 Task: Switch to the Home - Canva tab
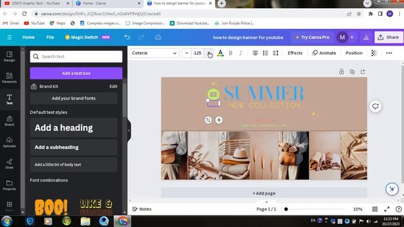[107, 3]
